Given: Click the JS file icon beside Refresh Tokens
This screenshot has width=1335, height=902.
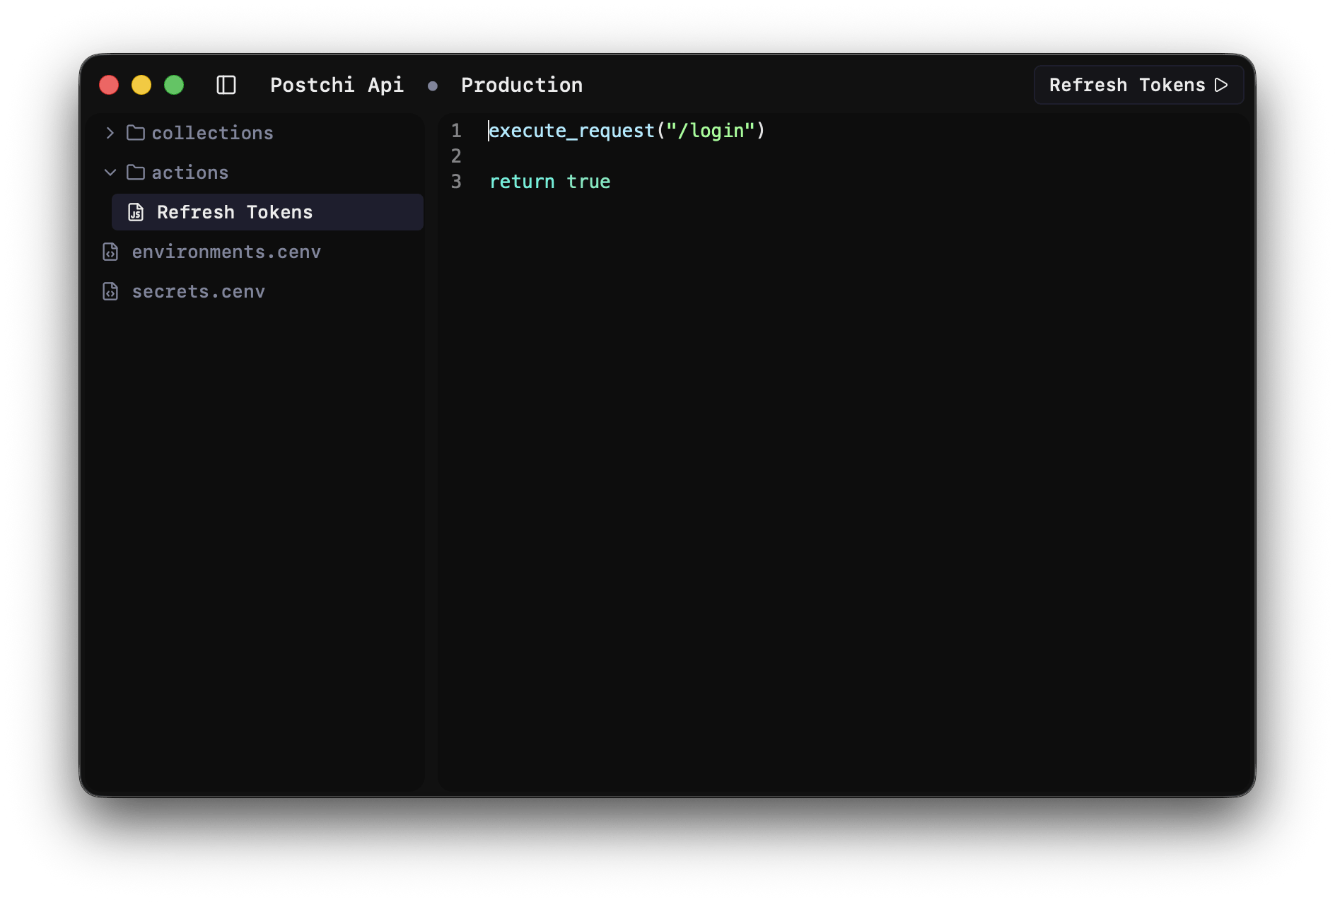Looking at the screenshot, I should point(136,212).
